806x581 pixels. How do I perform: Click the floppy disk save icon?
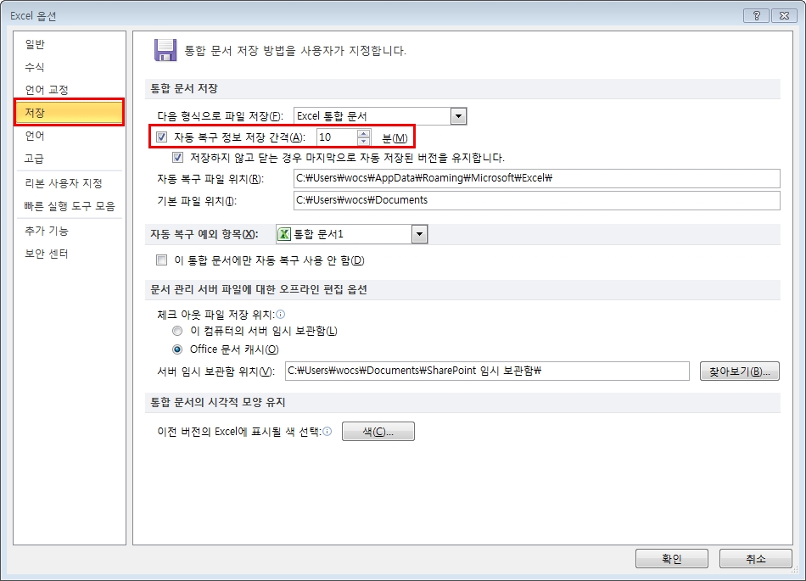click(x=165, y=50)
